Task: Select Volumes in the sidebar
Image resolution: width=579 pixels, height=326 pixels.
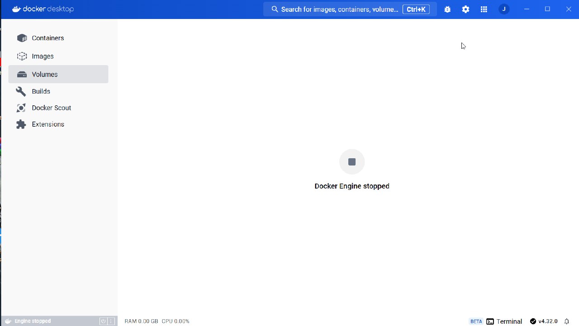Action: click(x=44, y=74)
